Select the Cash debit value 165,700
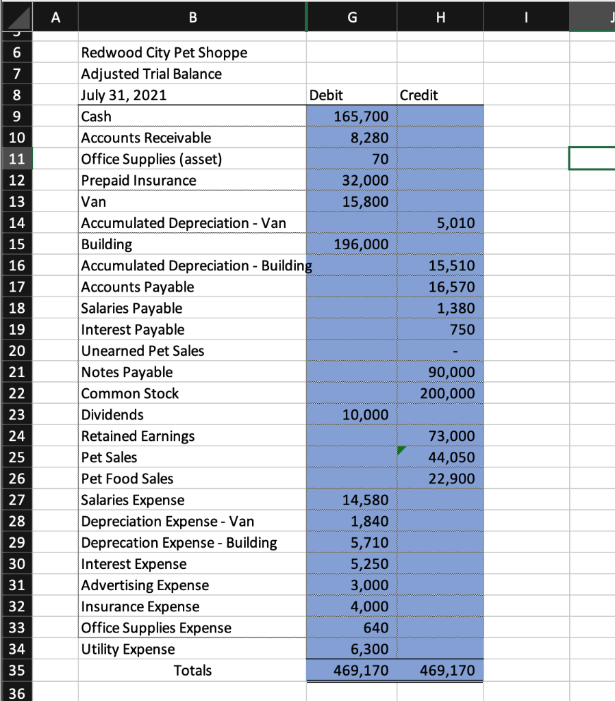This screenshot has width=615, height=701. [351, 116]
